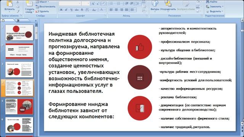
Task: Select slide 6 thumbnail
Action: point(19,125)
